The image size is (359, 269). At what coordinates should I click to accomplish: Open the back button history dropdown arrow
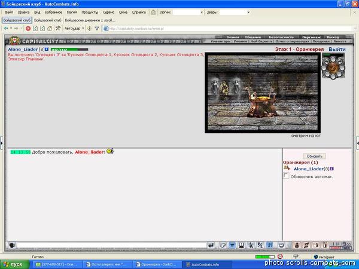pos(11,28)
